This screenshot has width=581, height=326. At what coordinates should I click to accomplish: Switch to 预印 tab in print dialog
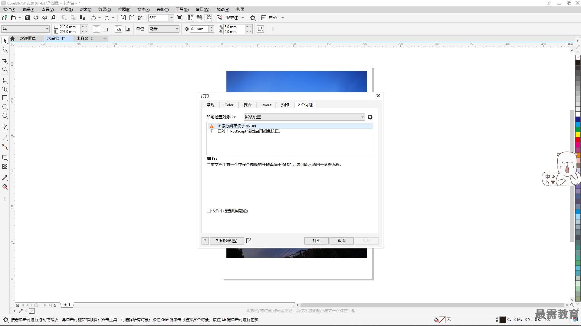[x=285, y=105]
